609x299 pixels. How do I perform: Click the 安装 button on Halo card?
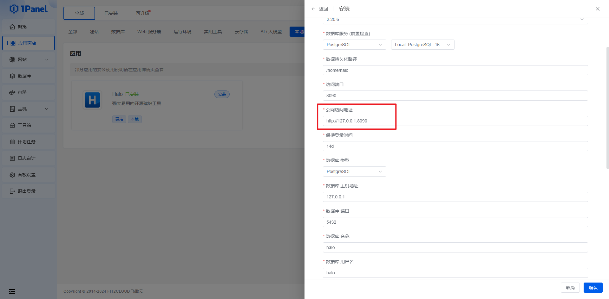[222, 94]
